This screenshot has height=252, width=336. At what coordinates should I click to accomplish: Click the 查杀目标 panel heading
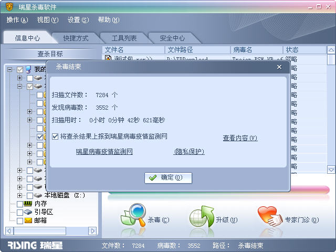tap(50, 54)
